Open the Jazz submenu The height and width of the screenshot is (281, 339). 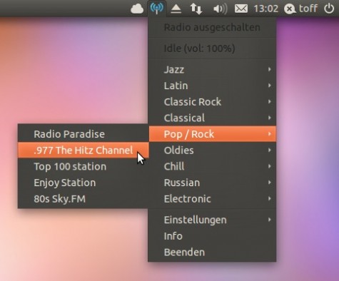(x=212, y=70)
